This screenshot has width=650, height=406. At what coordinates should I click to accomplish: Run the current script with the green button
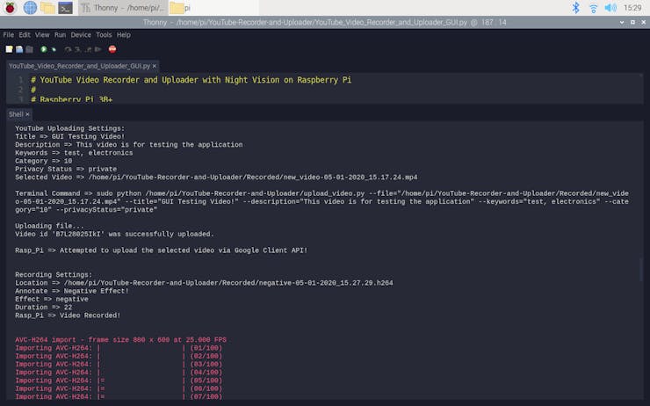point(44,49)
